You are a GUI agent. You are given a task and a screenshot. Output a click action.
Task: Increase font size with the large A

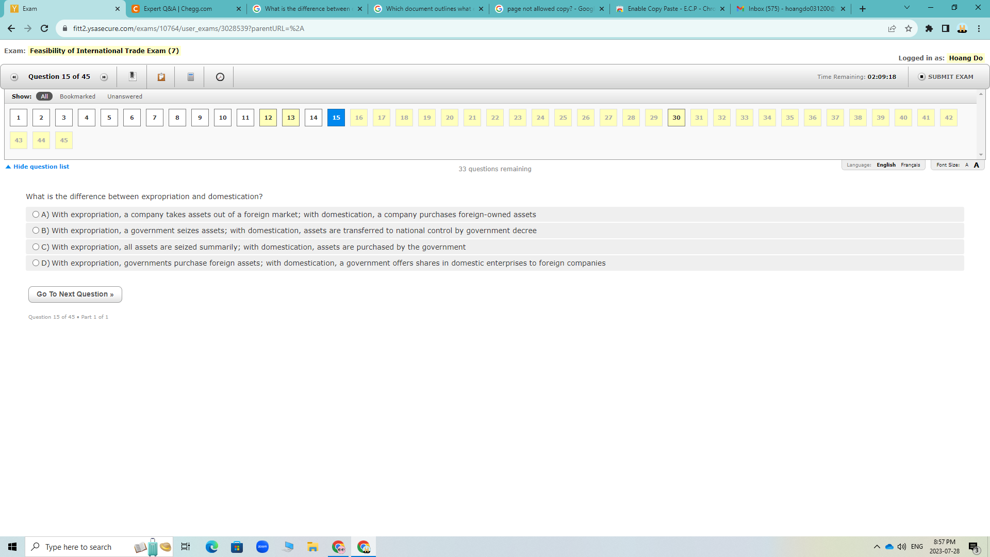(x=976, y=165)
